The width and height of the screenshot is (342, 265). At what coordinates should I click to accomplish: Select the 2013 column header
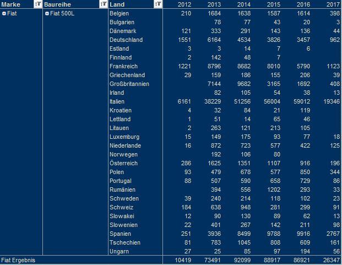[x=214, y=4]
